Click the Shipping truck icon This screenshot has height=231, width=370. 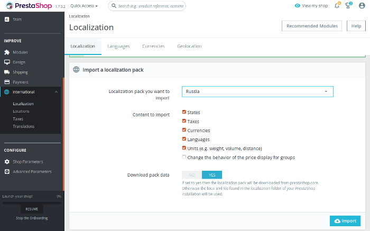[7, 72]
